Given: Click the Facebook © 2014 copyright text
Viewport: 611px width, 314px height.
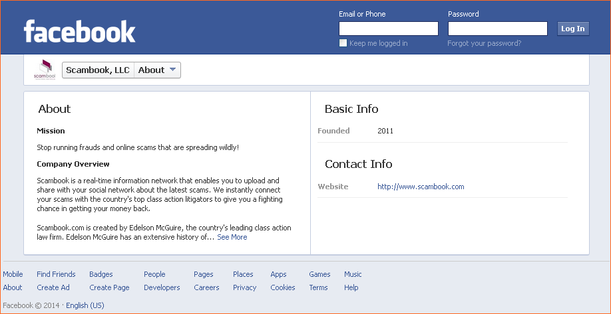Looking at the screenshot, I should point(31,305).
